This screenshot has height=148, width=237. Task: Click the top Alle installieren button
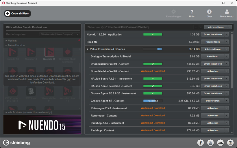tap(216, 27)
